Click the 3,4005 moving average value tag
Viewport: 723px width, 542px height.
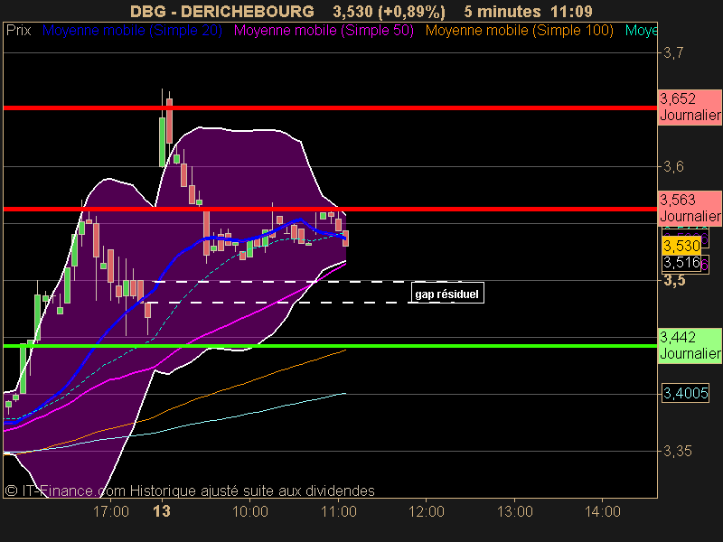[x=685, y=393]
